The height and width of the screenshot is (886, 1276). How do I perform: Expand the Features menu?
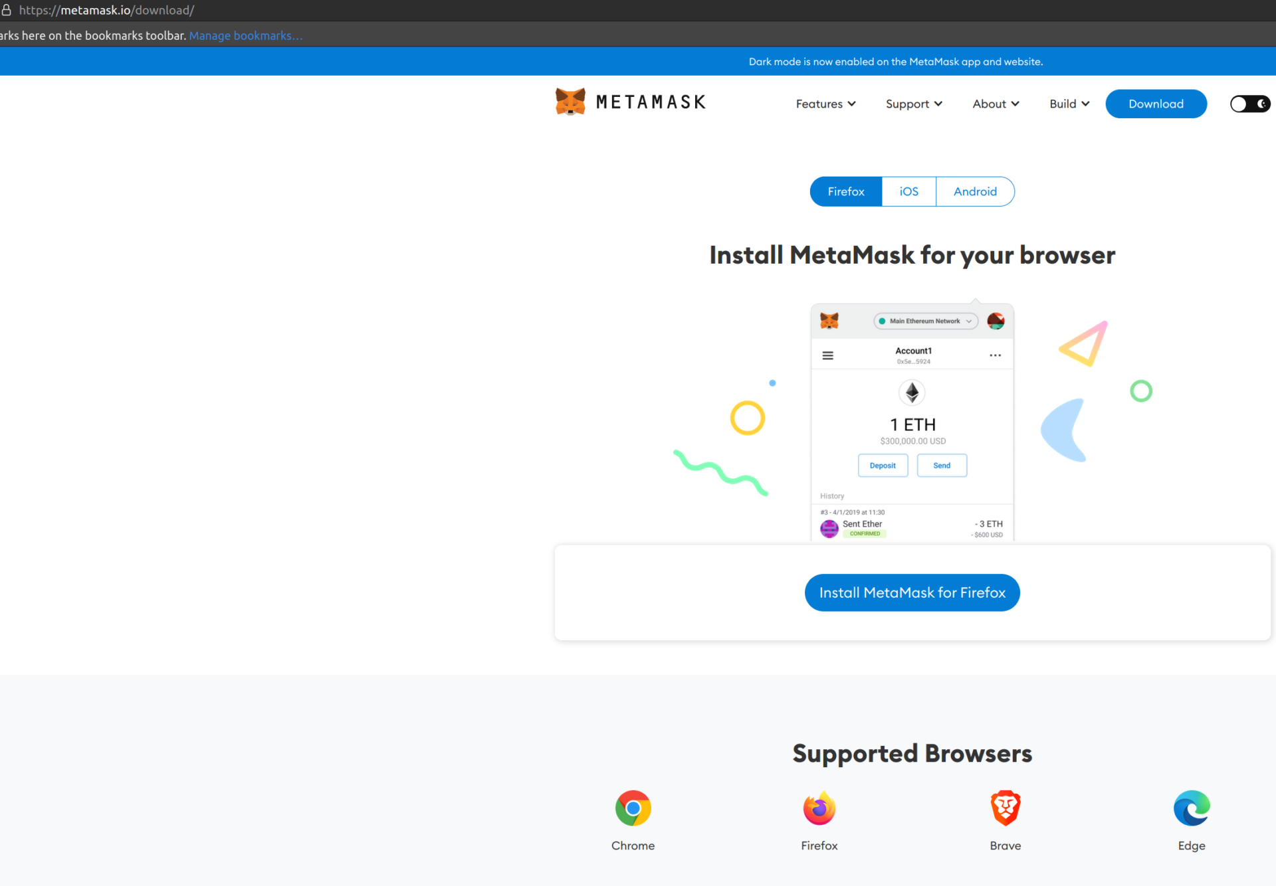(825, 104)
